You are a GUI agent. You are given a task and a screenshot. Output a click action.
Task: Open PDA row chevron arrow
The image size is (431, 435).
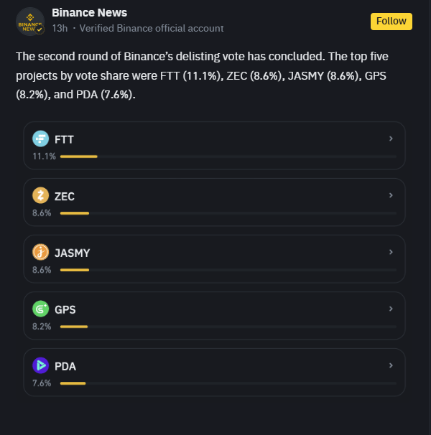[391, 365]
